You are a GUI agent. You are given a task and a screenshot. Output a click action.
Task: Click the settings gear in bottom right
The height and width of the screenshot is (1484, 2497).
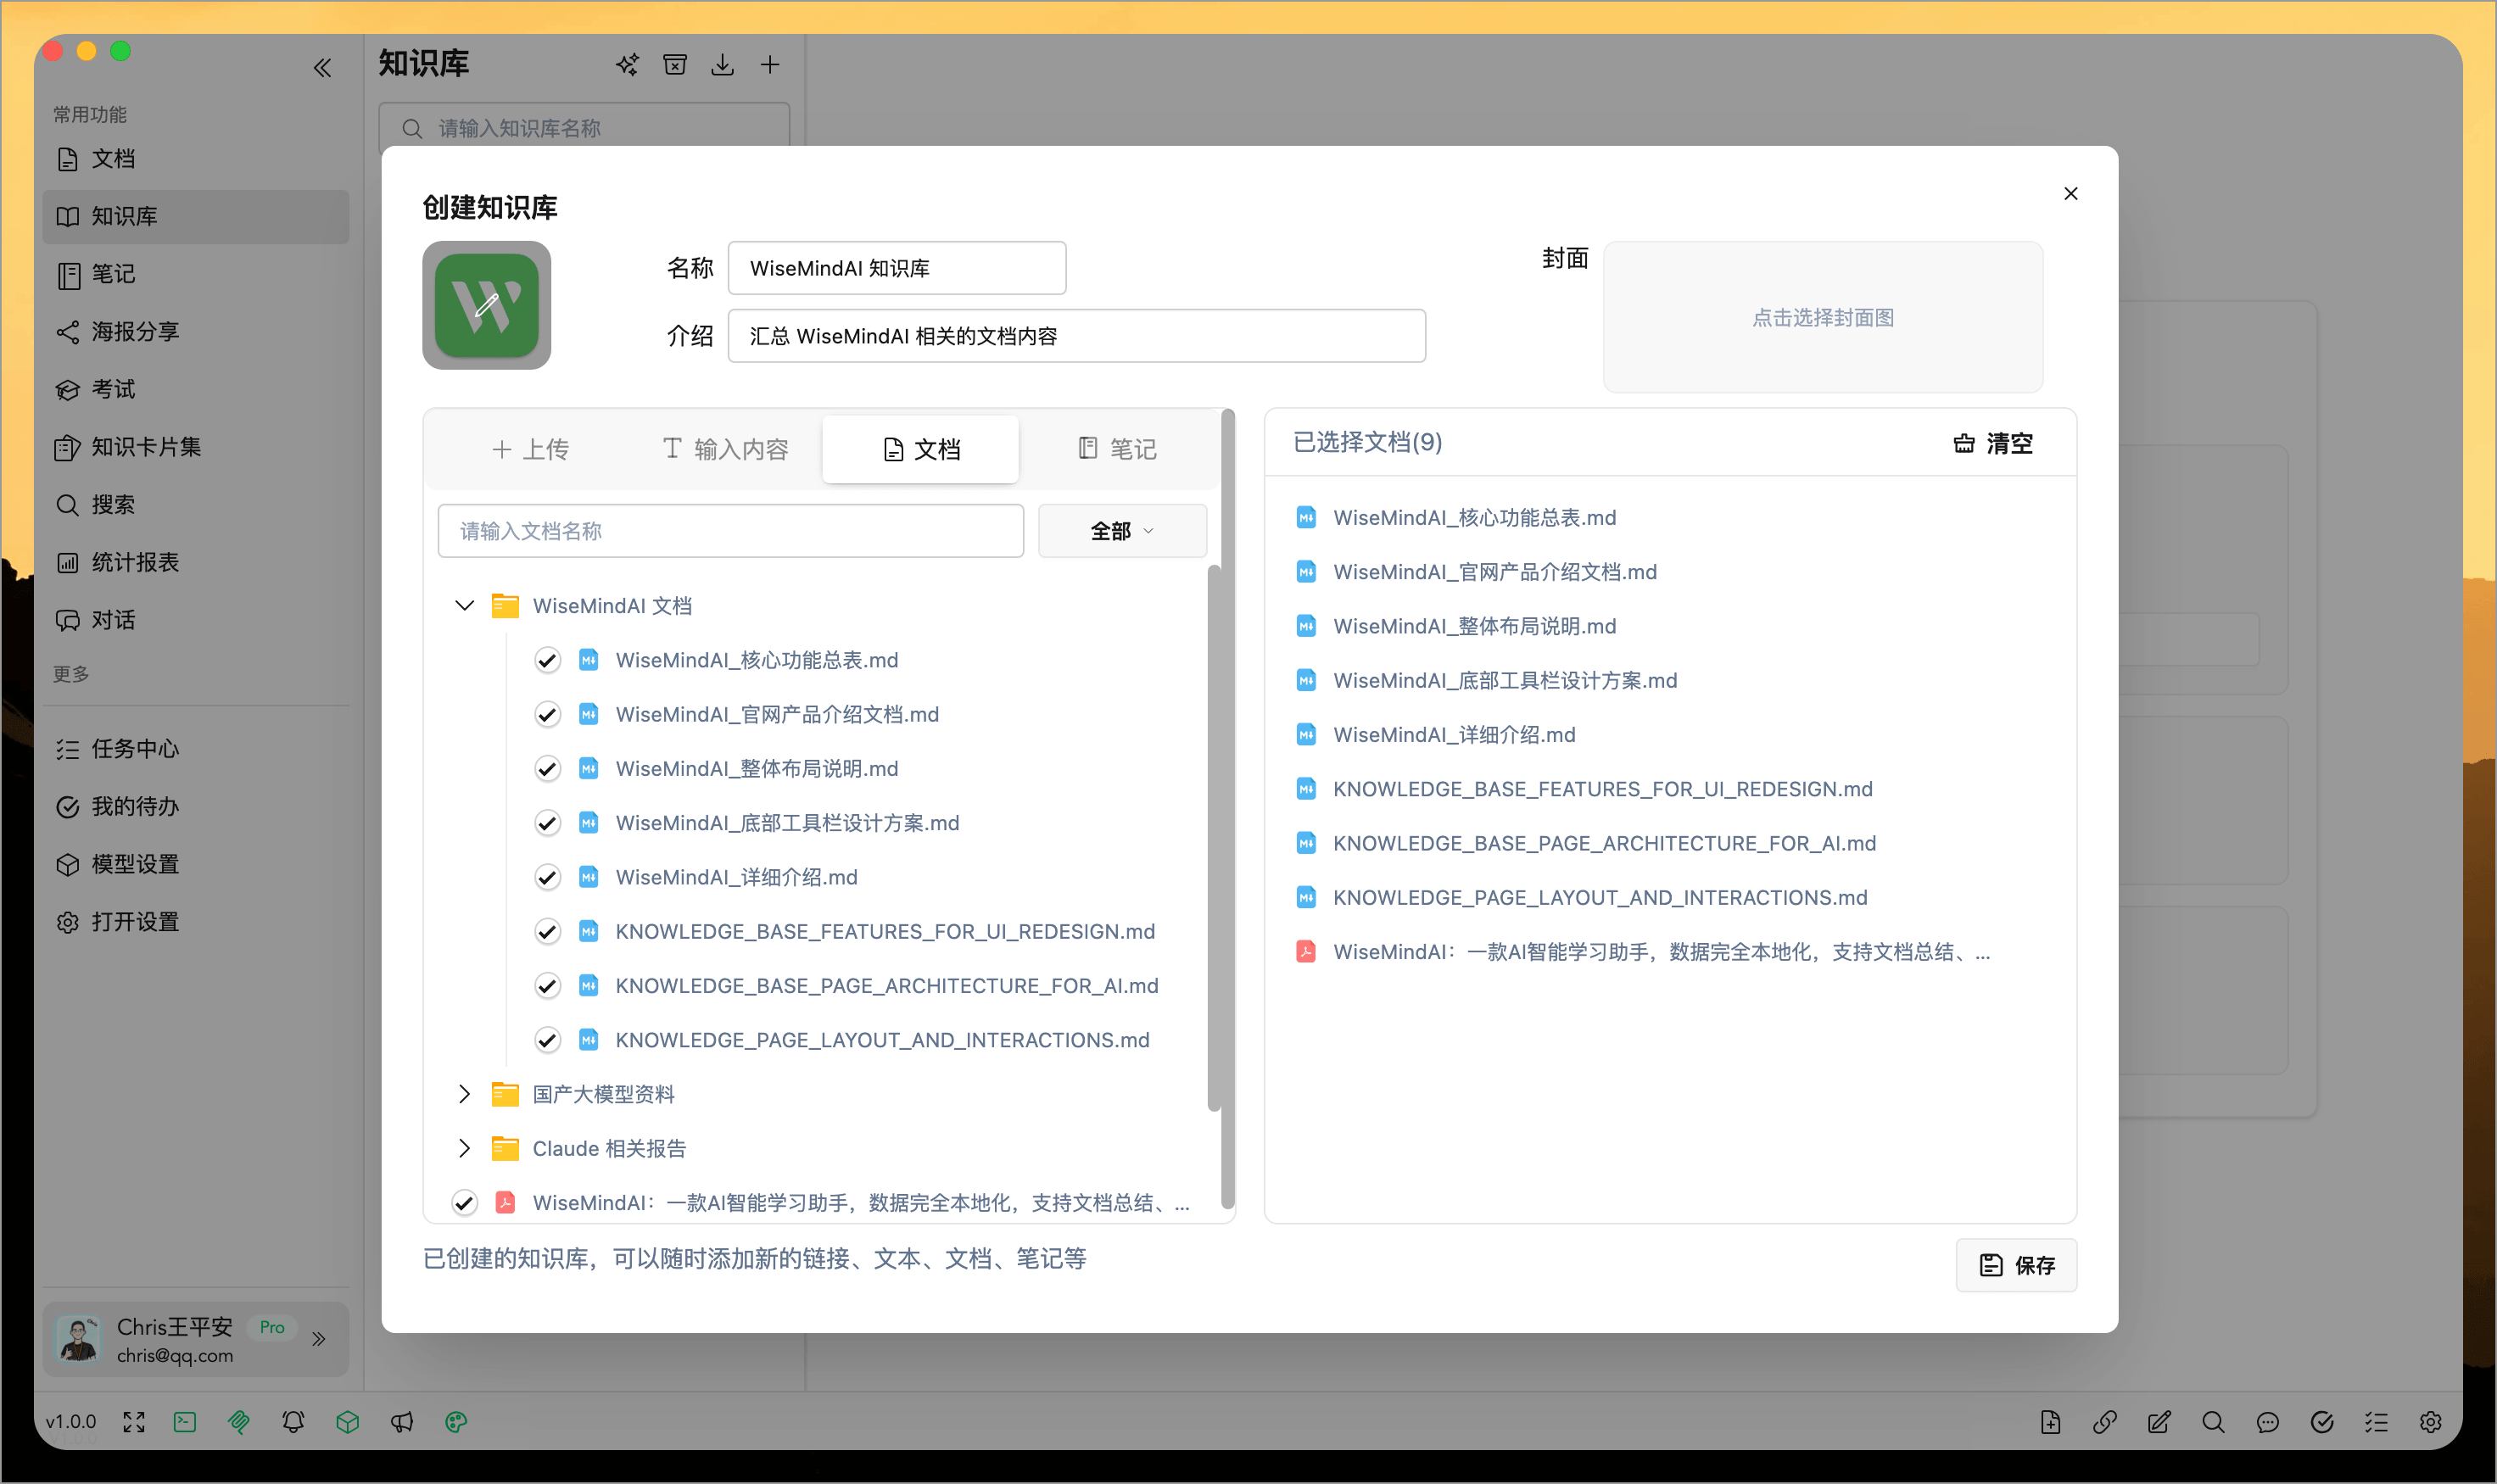(x=2430, y=1421)
